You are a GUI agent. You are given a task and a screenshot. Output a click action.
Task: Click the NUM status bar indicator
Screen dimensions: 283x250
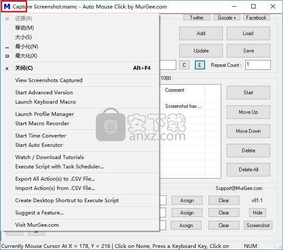[250, 246]
